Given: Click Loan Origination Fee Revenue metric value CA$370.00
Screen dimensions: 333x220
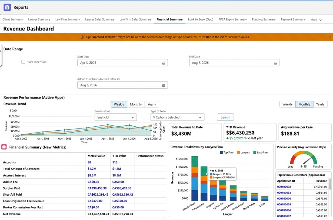Looking at the screenshot, I should (95, 201).
